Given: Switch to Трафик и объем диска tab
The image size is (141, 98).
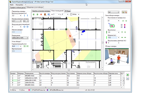Looking at the screenshot, I should (x=18, y=8).
